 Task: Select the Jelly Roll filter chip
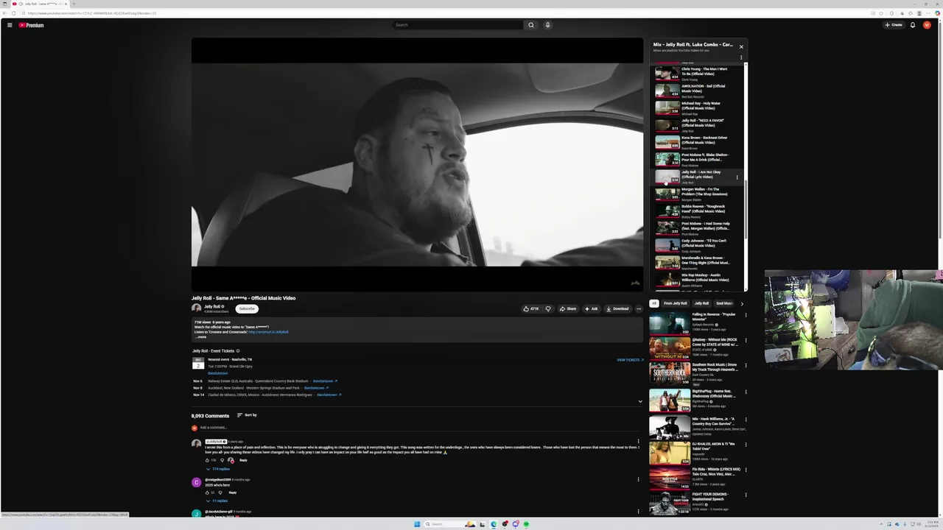point(701,303)
